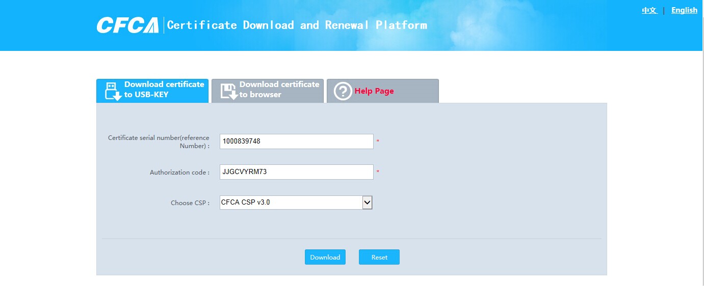Viewport: 704px width, 286px height.
Task: Click the Reset button
Action: [x=379, y=257]
